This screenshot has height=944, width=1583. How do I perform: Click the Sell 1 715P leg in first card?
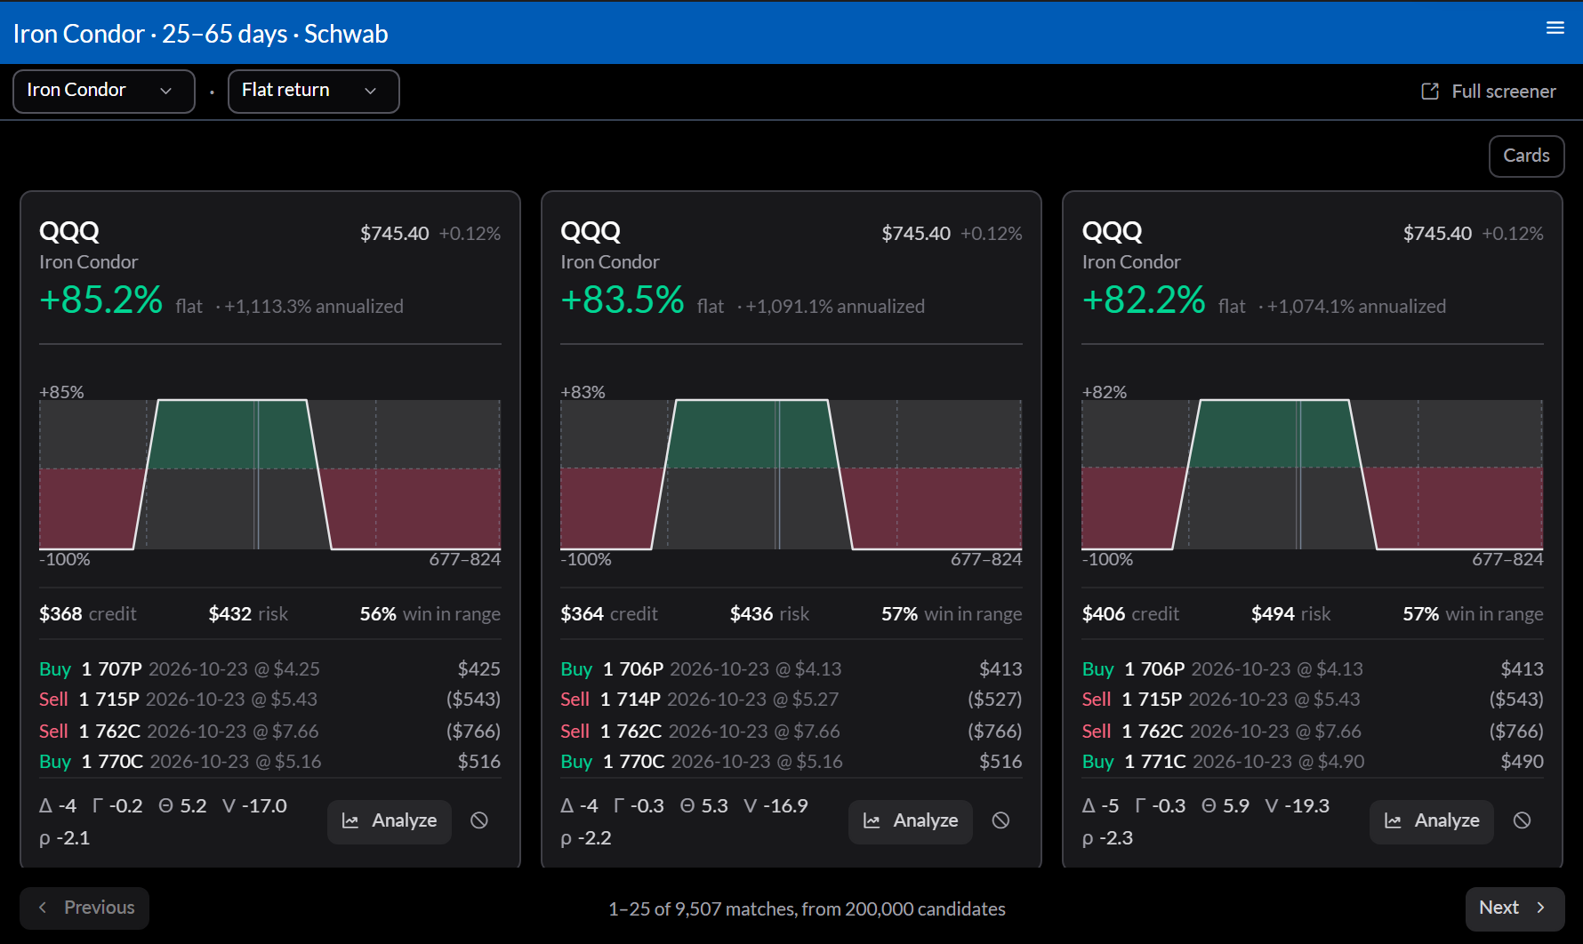pyautogui.click(x=270, y=700)
